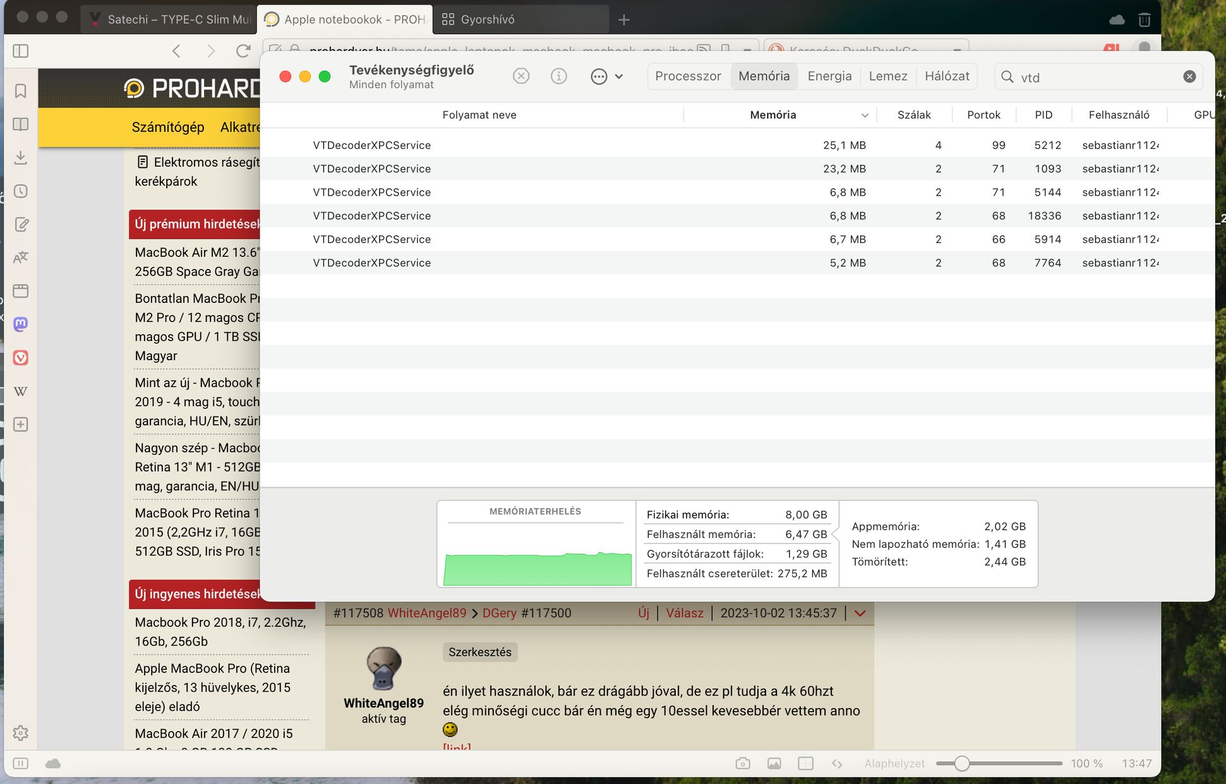Open the history clock panel icon

(20, 191)
